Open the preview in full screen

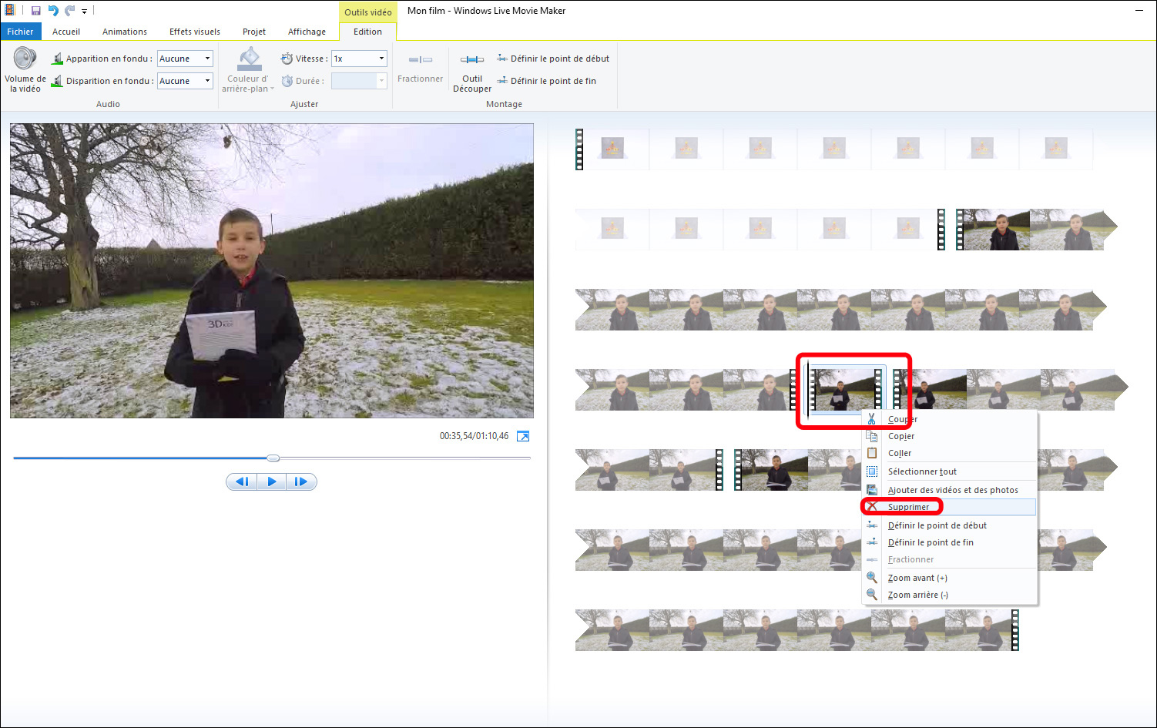[x=523, y=435]
